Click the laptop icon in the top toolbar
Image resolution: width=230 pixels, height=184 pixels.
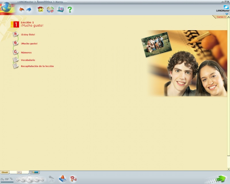pos(60,9)
